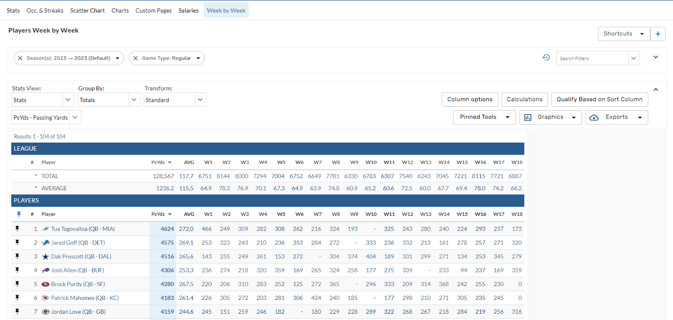Open the PsYds - Passing Yards selector
Screen dimensions: 673x320
tap(46, 118)
